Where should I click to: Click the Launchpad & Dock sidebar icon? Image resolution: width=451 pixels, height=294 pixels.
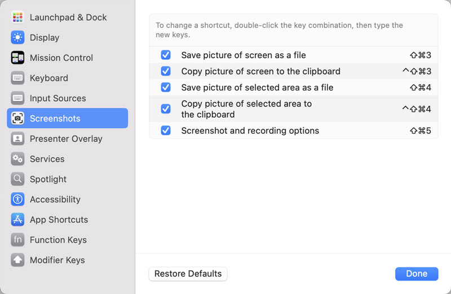[17, 17]
